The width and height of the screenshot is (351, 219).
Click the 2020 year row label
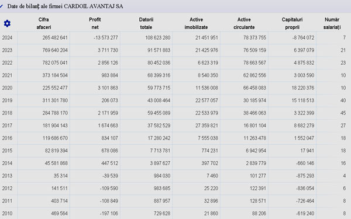pos(7,88)
